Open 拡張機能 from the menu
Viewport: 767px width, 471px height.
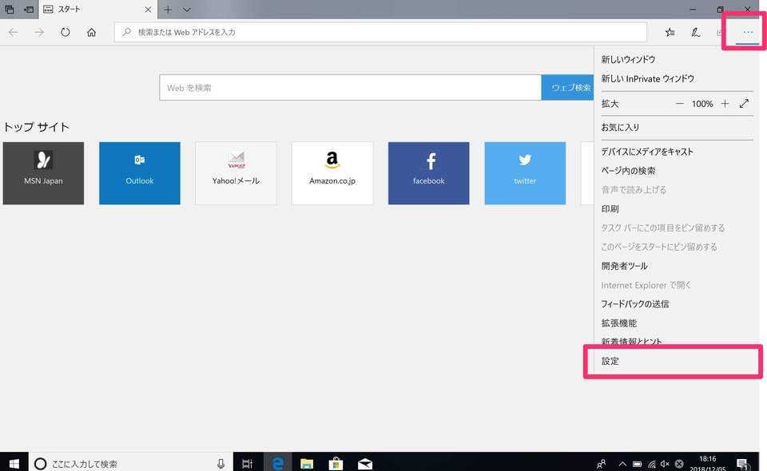click(x=619, y=323)
